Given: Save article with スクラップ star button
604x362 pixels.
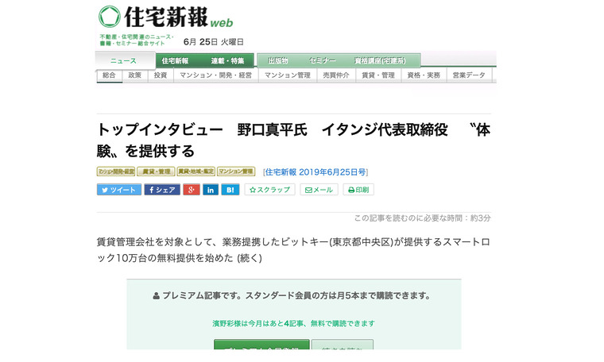Looking at the screenshot, I should pyautogui.click(x=269, y=190).
